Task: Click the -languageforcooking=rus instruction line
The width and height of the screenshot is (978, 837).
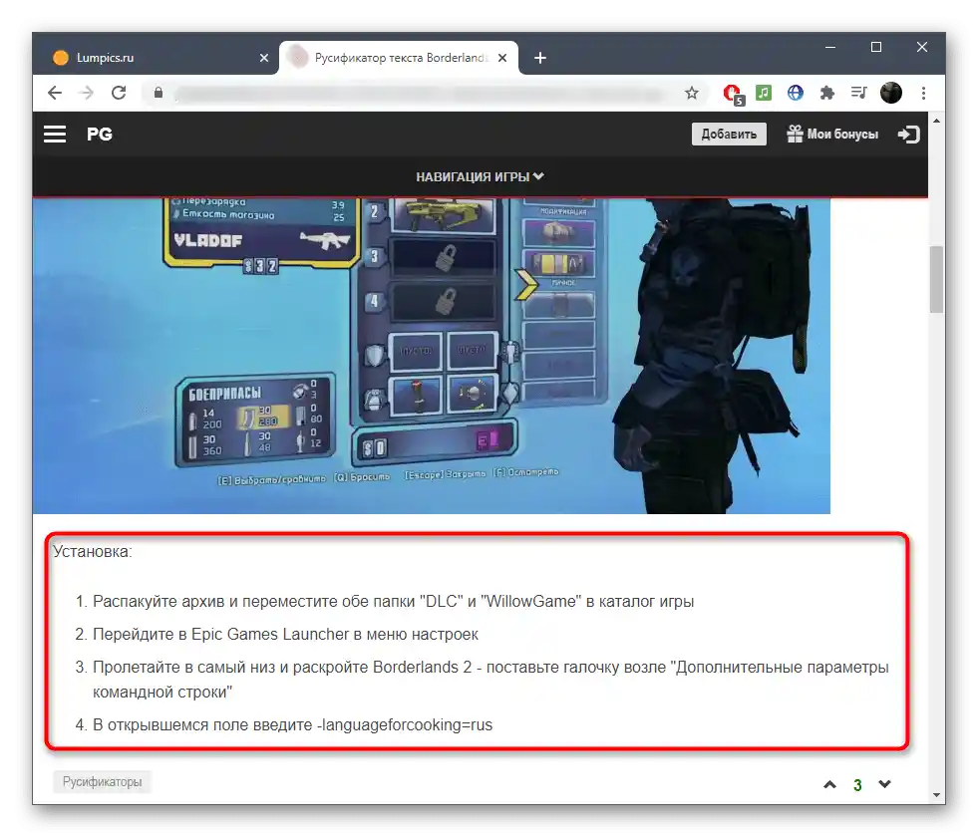Action: [292, 724]
